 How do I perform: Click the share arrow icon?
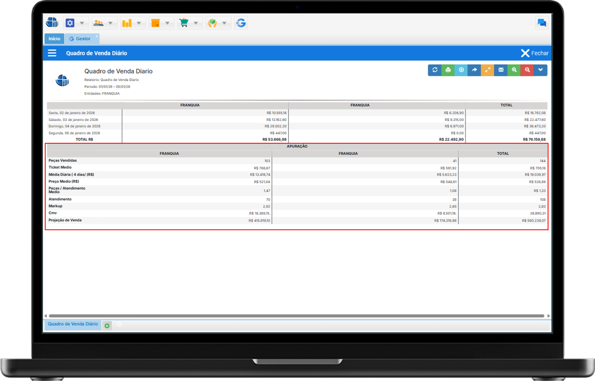pyautogui.click(x=474, y=70)
